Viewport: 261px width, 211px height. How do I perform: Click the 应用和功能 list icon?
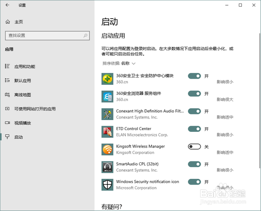click(7, 66)
